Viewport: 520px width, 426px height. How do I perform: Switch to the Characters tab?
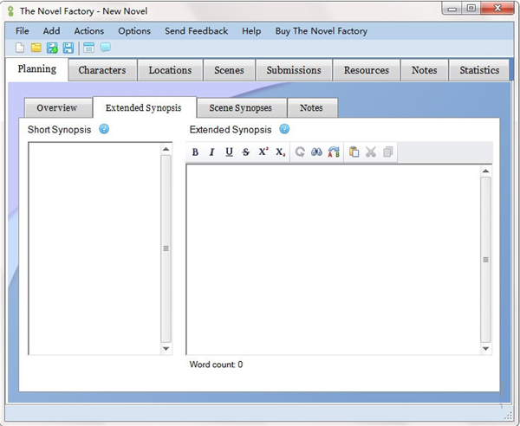click(102, 70)
